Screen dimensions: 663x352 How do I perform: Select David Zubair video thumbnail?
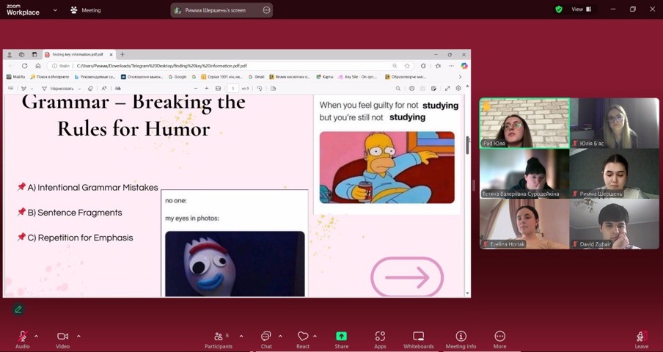tap(614, 224)
